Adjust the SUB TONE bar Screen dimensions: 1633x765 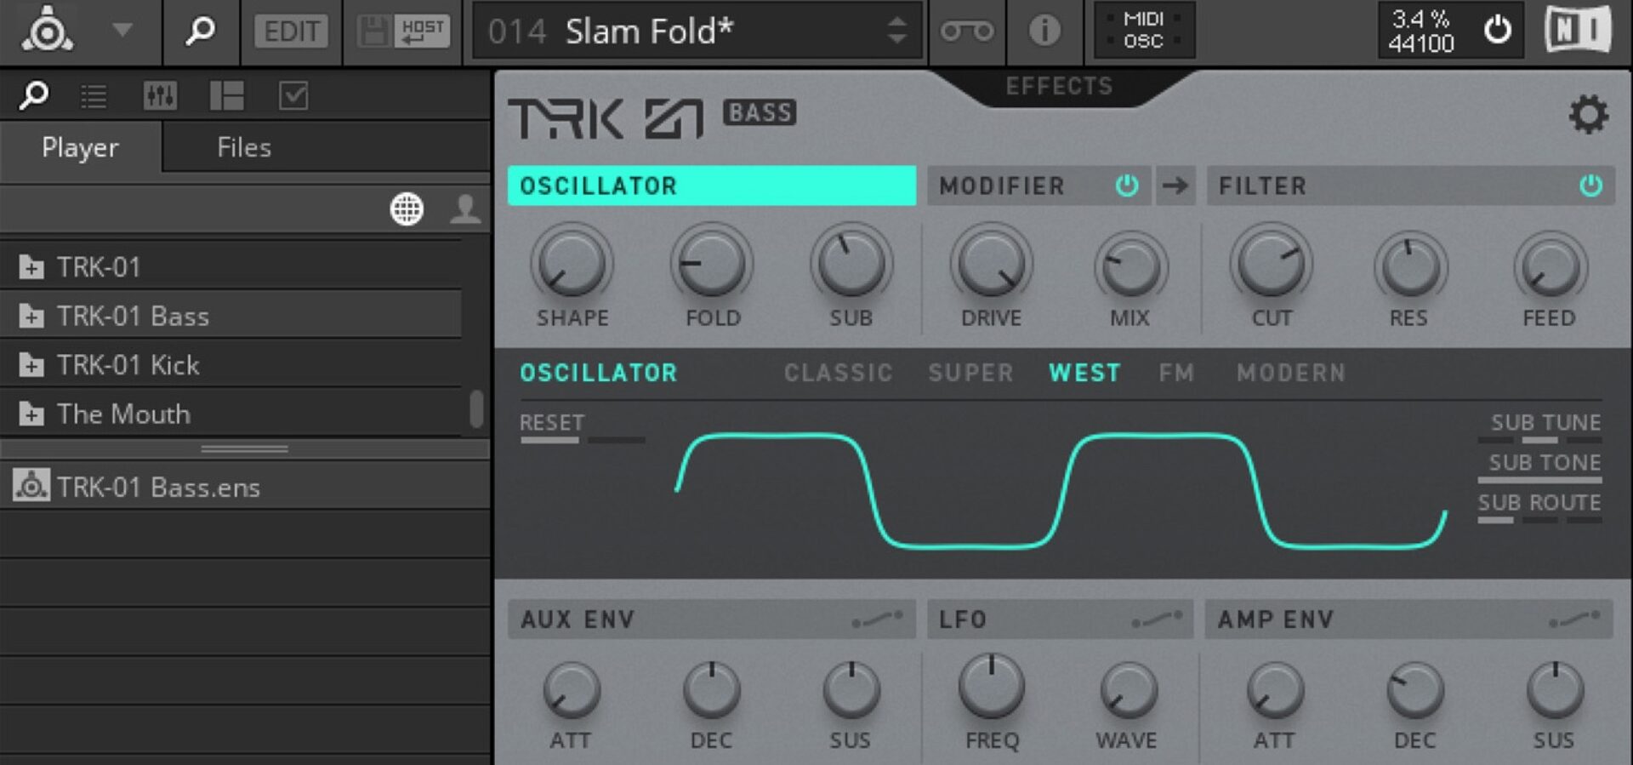1539,480
